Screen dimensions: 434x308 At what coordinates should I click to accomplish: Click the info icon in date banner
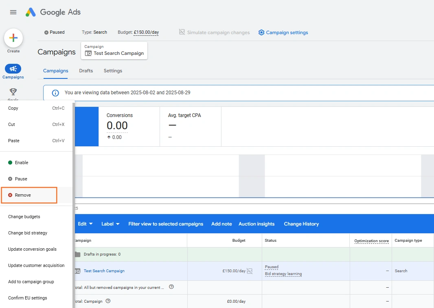pyautogui.click(x=55, y=93)
